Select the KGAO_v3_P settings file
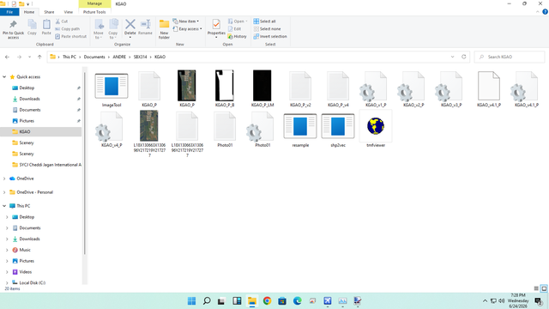549x309 pixels. pyautogui.click(x=451, y=89)
